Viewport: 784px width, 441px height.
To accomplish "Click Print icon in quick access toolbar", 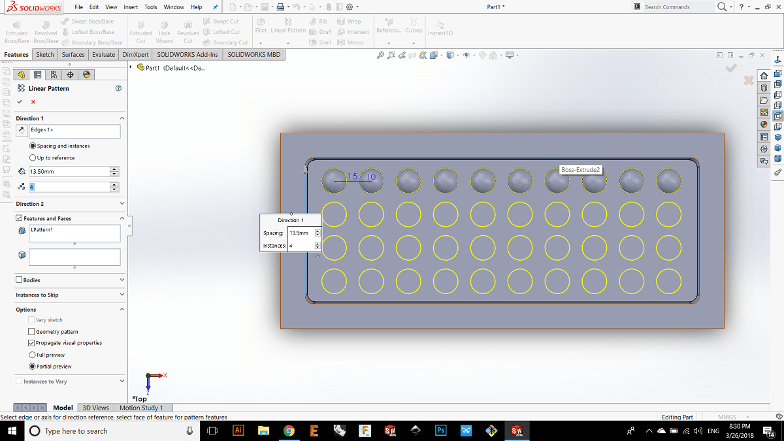I will 280,7.
